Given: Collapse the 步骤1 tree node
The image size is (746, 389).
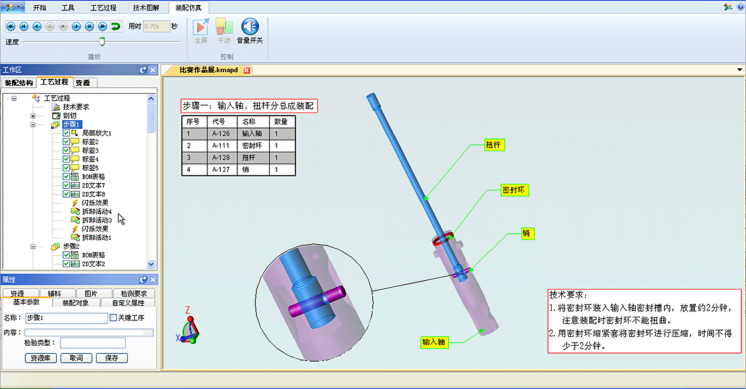Looking at the screenshot, I should point(32,124).
